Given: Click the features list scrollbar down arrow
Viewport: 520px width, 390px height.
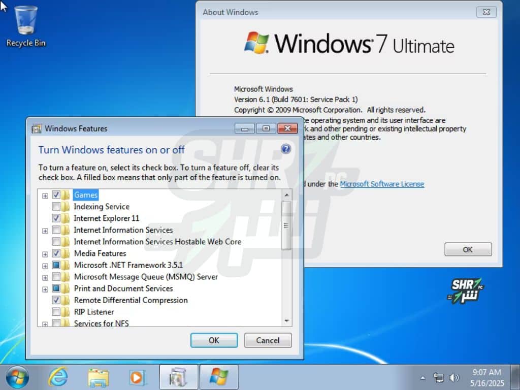Looking at the screenshot, I should click(x=286, y=321).
